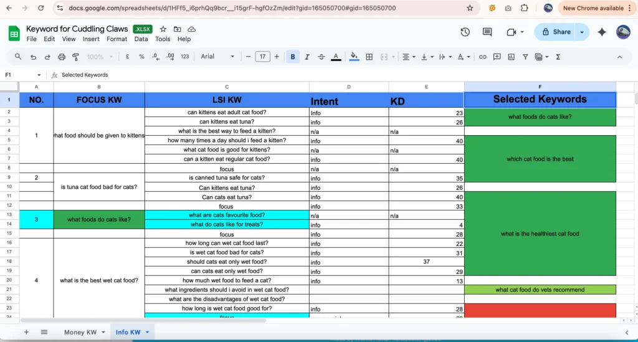Click the Functions sigma icon
Screen dimensions: 638x342
(x=558, y=57)
